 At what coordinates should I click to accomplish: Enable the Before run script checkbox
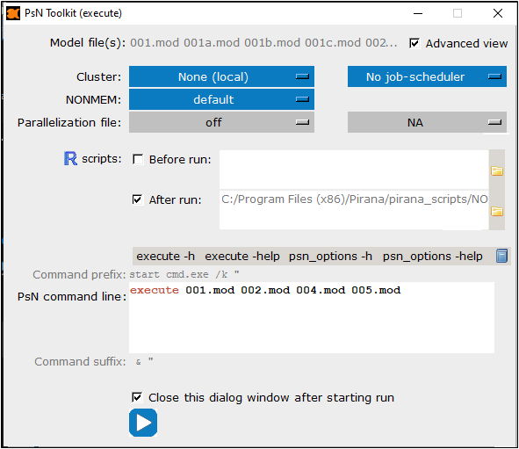point(138,159)
